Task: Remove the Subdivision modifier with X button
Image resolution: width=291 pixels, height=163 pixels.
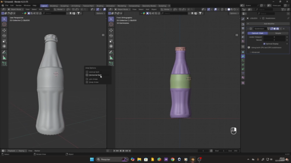Action: (x=284, y=29)
